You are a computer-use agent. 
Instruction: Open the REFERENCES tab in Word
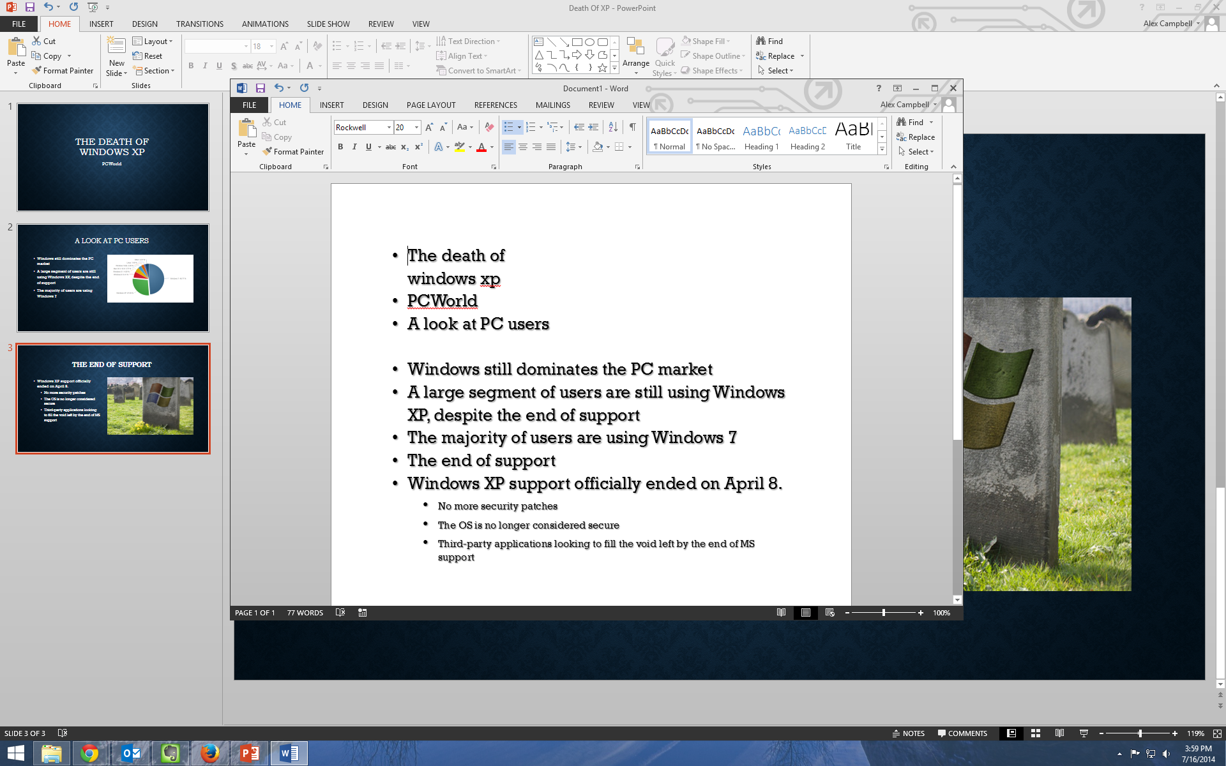pyautogui.click(x=494, y=105)
